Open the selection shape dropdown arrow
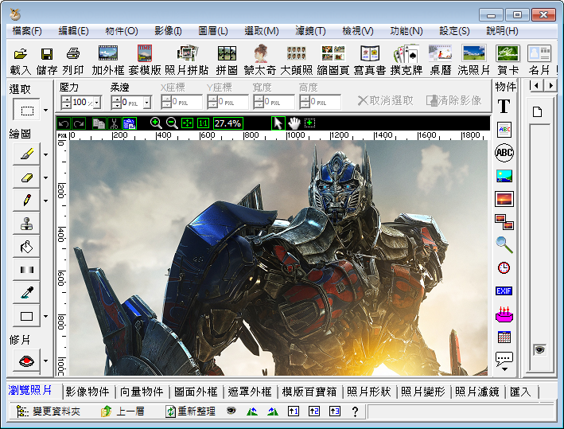564x429 pixels. click(45, 110)
